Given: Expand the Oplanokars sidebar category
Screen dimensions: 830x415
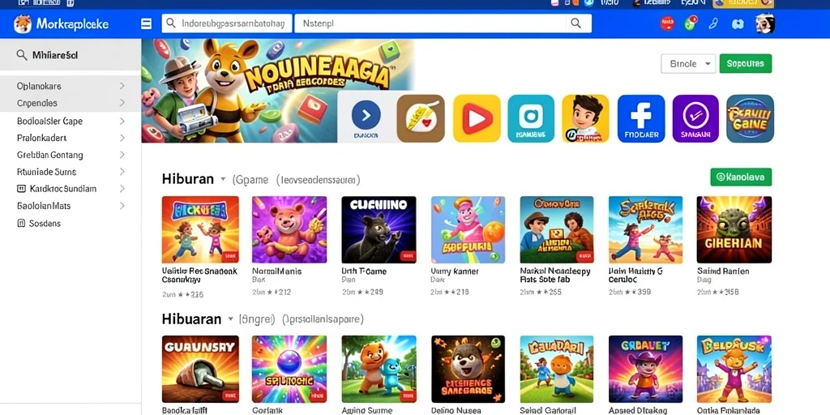Looking at the screenshot, I should click(71, 86).
